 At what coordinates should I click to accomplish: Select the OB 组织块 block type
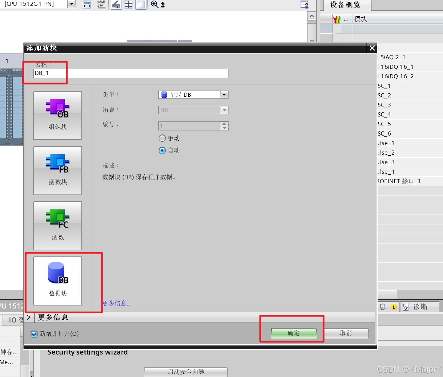tap(57, 115)
